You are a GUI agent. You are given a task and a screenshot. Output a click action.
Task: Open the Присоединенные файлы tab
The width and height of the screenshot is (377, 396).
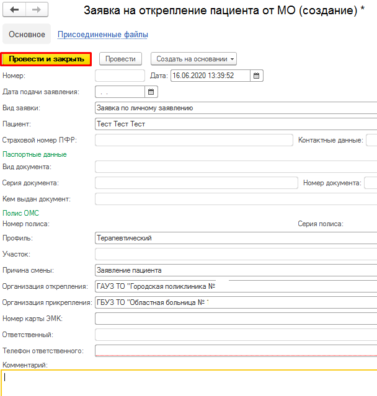102,35
